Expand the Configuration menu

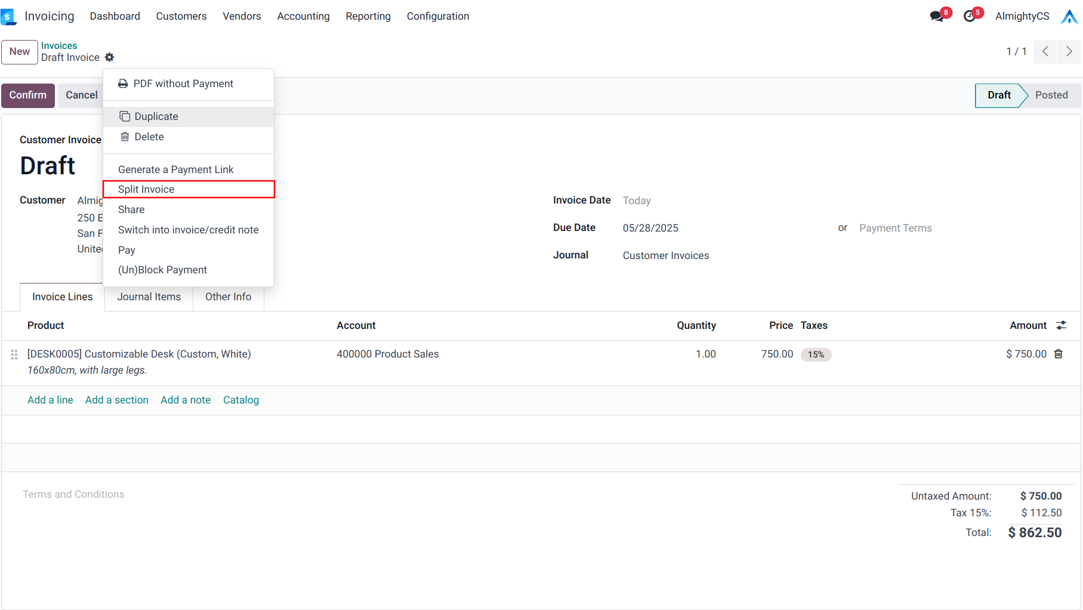click(x=437, y=16)
